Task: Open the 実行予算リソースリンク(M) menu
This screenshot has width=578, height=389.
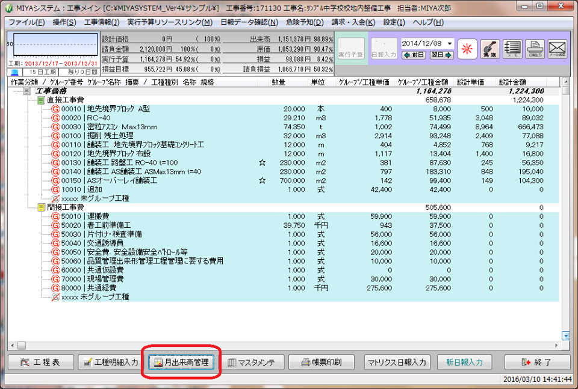Action: click(170, 22)
